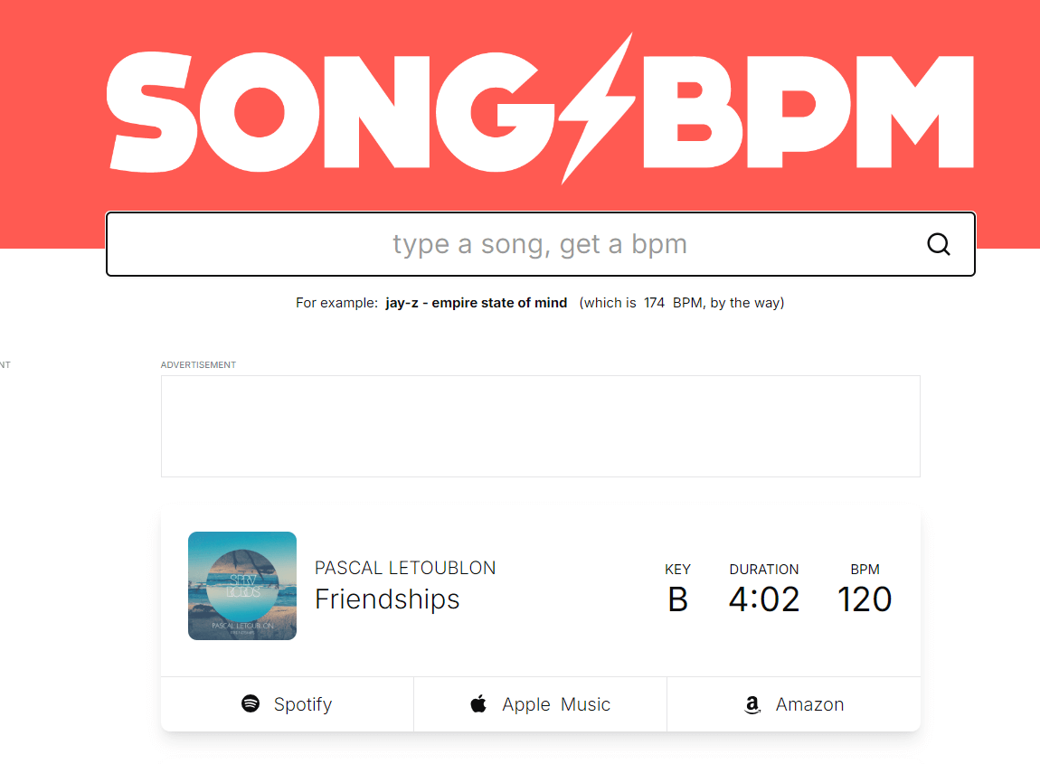
Task: Select the PASCAL LETOUBLON artist name
Action: 405,568
